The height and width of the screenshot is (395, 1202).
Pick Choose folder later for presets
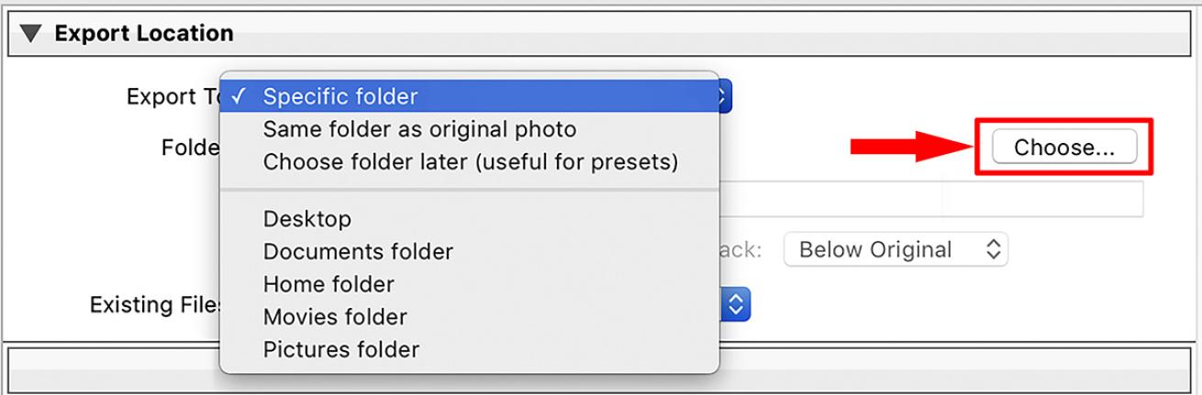point(470,162)
